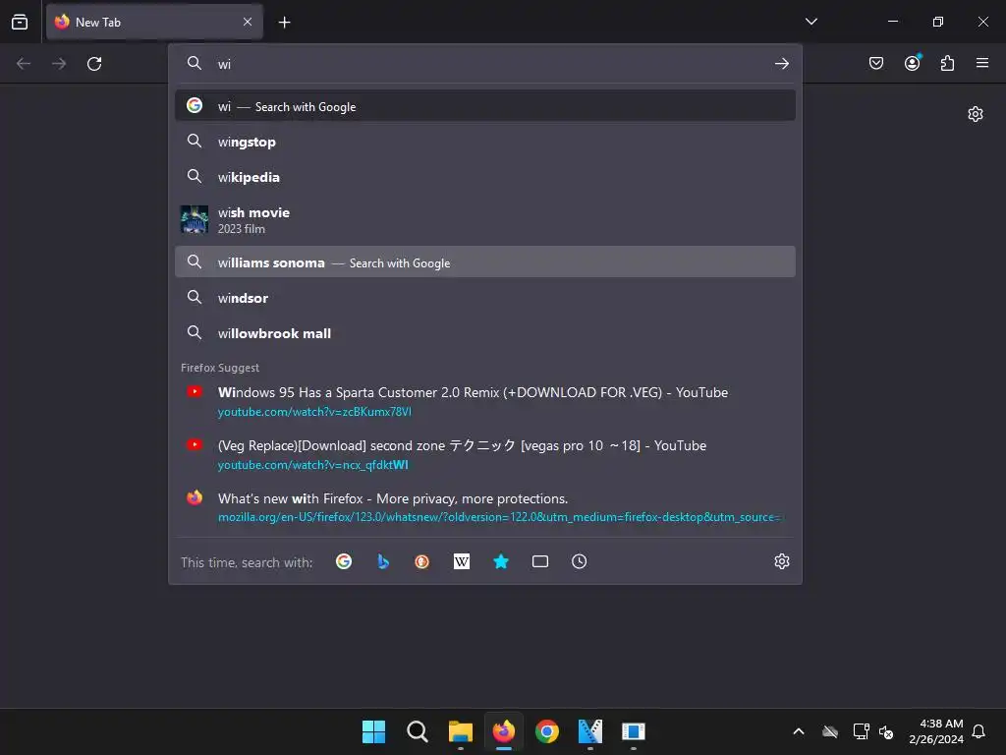Open the list all tabs chevron
Image resolution: width=1006 pixels, height=755 pixels.
click(810, 22)
